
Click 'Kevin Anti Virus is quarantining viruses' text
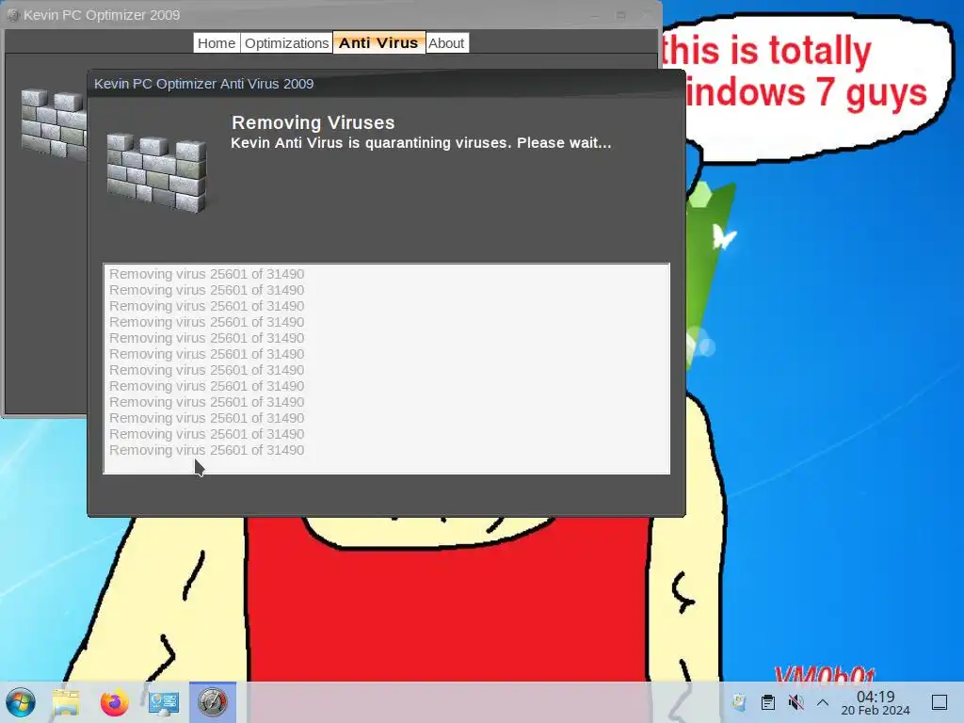(x=370, y=143)
